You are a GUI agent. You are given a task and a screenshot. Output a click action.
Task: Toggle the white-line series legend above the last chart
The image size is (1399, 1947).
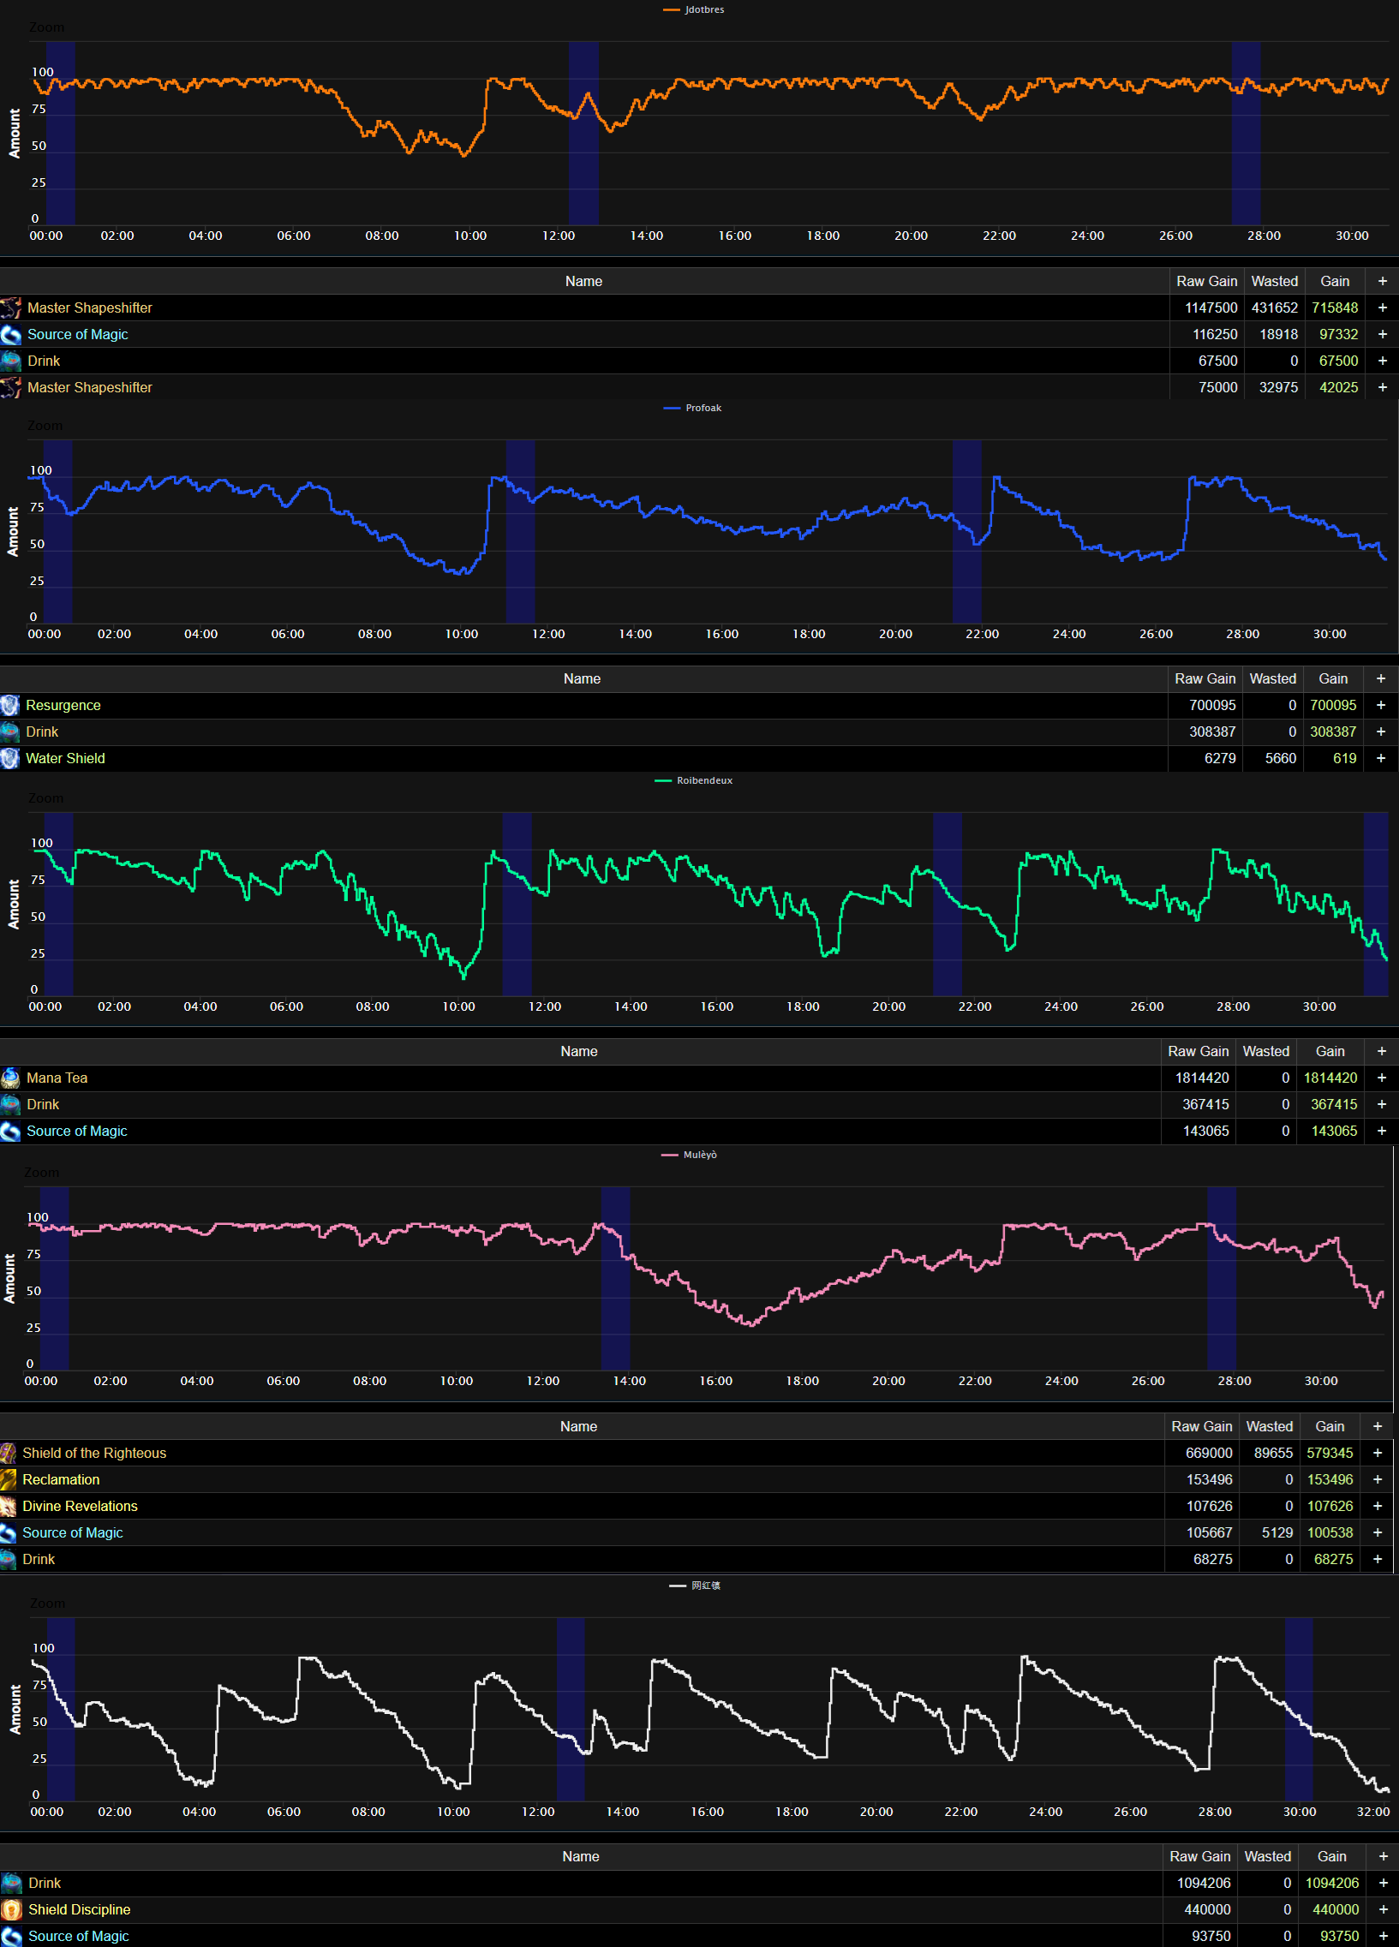click(x=695, y=1586)
